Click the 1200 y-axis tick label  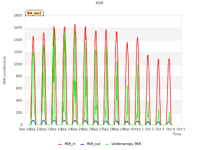click(x=18, y=52)
